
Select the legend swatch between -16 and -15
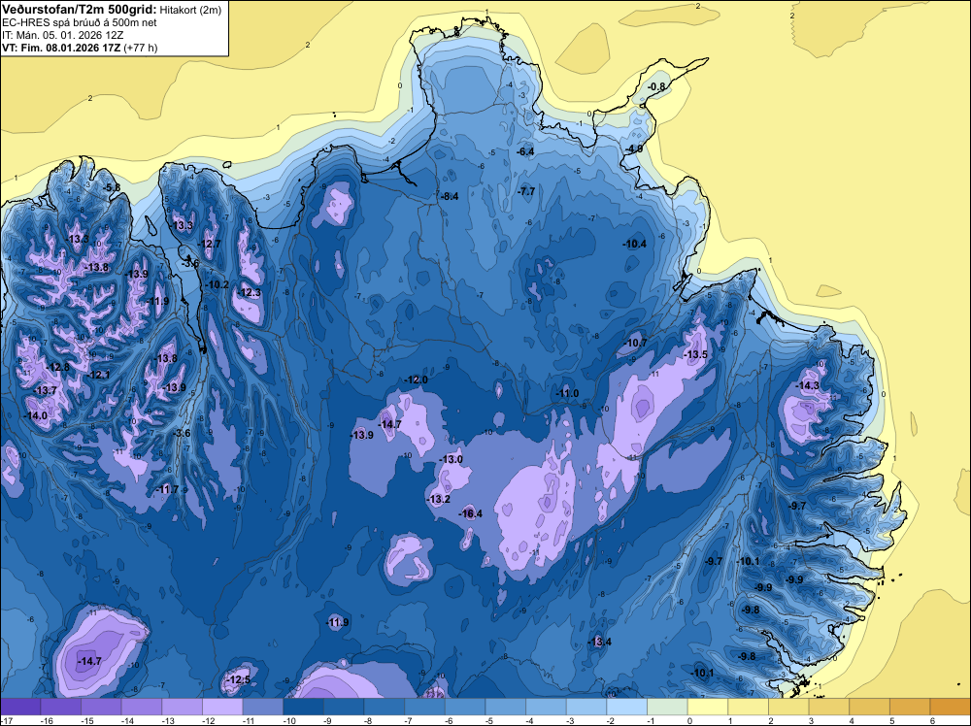pyautogui.click(x=60, y=707)
